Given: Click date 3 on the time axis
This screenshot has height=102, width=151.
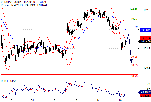Looking at the screenshot, I should coord(12,100).
